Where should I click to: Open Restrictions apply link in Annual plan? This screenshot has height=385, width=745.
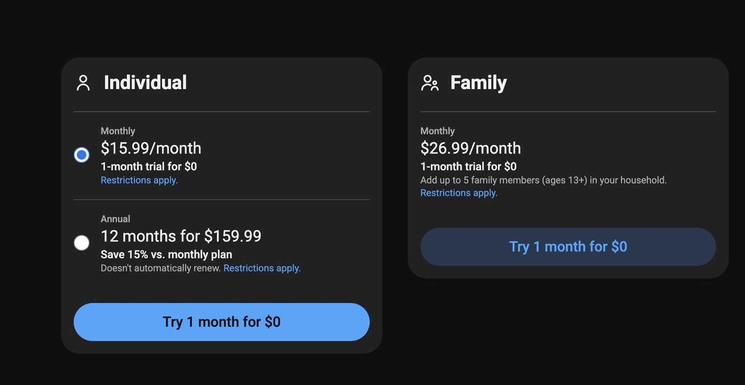(x=262, y=268)
